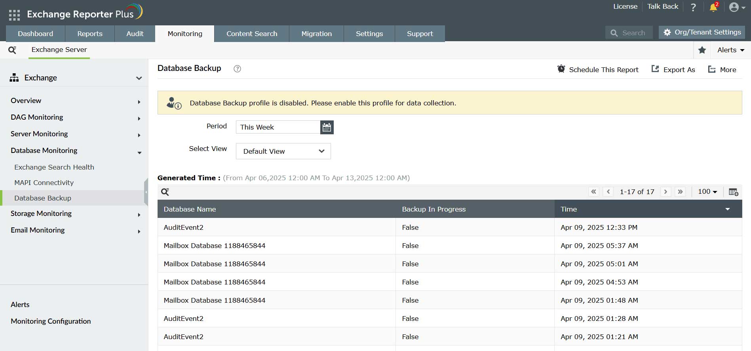Click the License link
751x351 pixels.
click(x=626, y=6)
